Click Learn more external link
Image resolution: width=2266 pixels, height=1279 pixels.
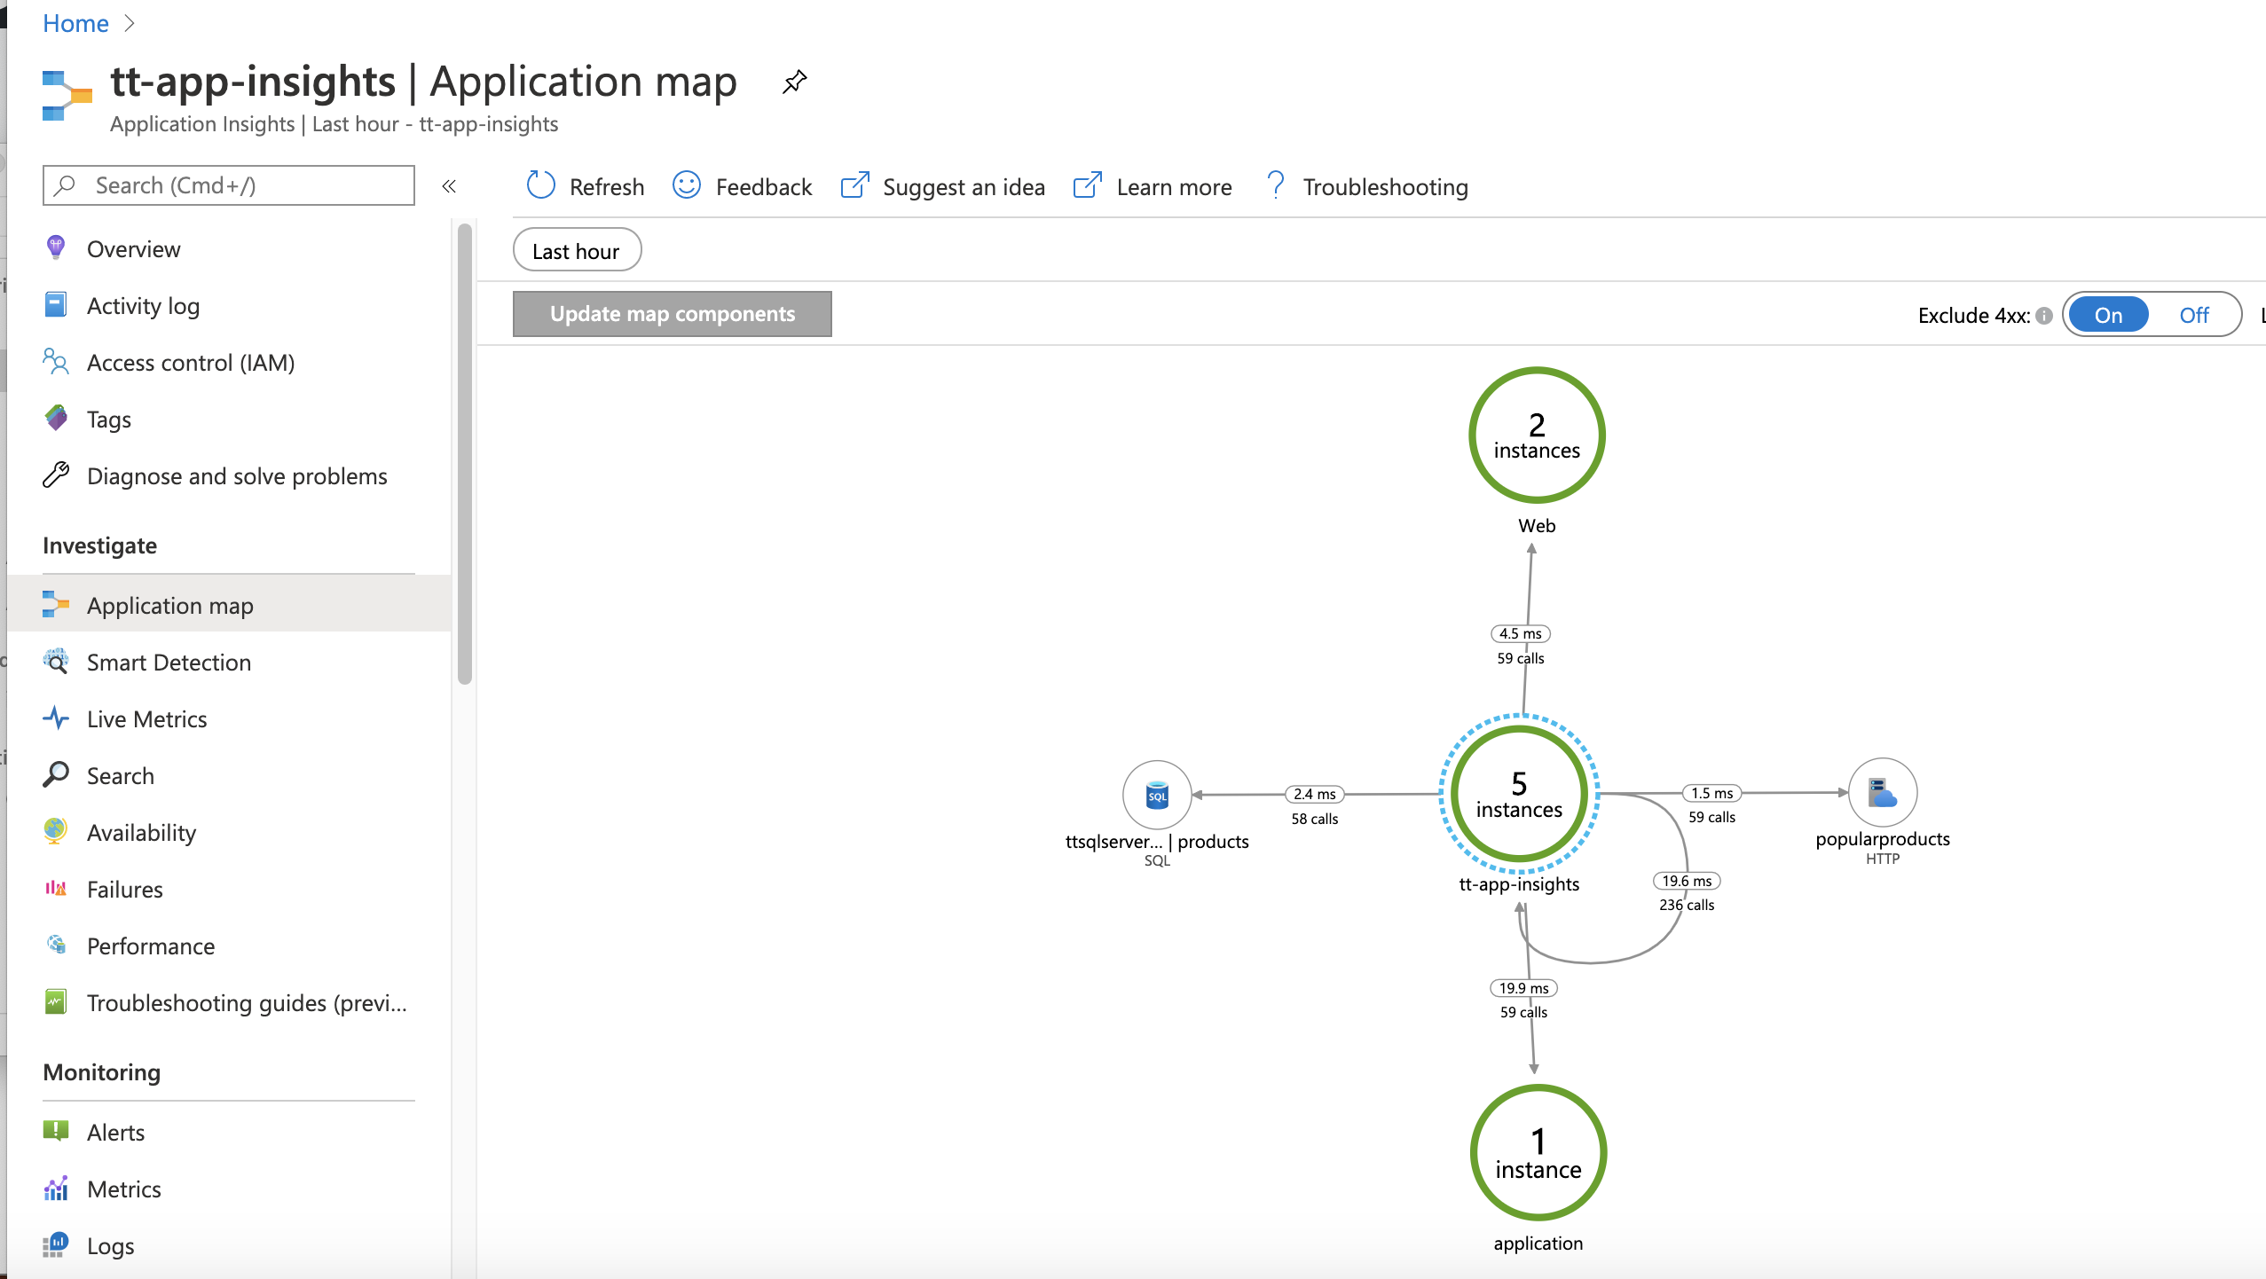pos(1155,187)
